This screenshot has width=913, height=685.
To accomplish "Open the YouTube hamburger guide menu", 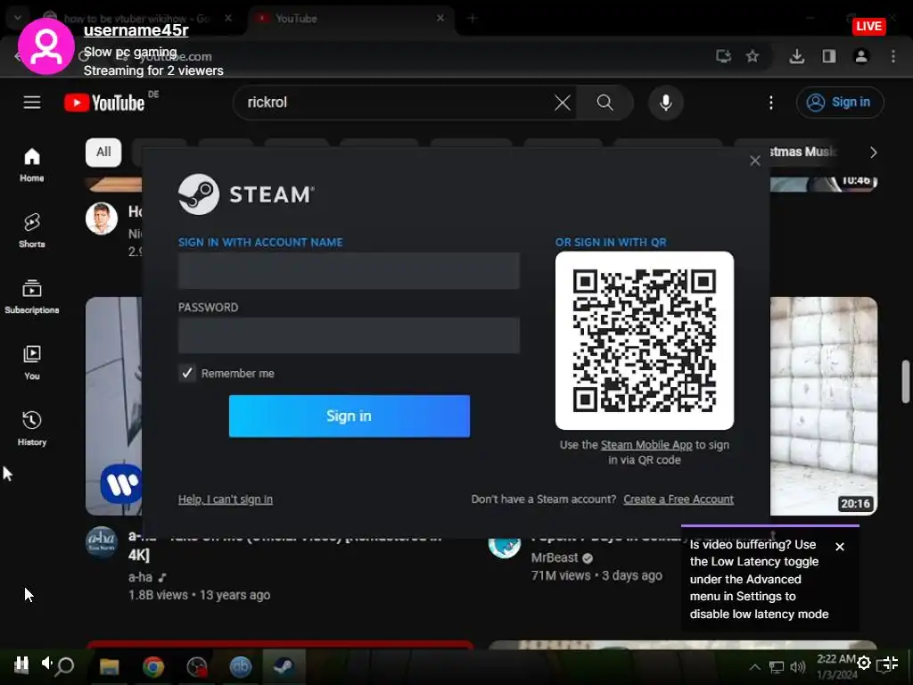I will 32,103.
